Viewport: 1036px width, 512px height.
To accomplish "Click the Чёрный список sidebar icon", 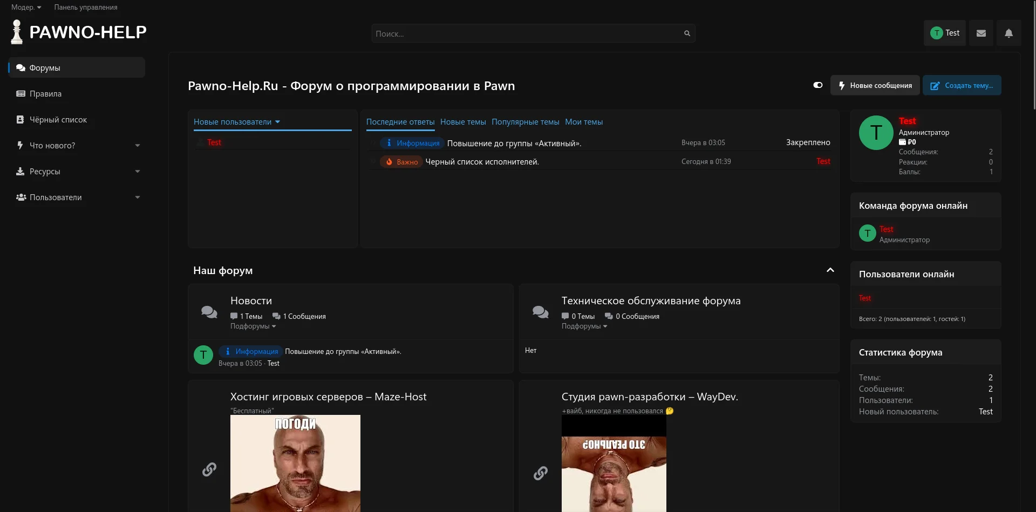I will (x=21, y=119).
